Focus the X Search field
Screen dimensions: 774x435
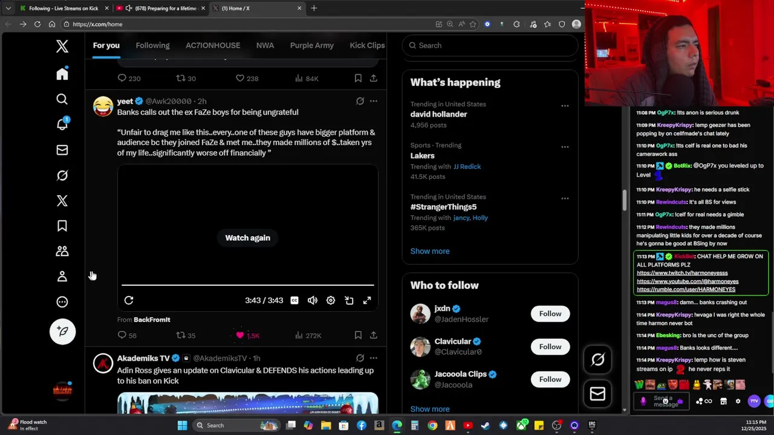(490, 45)
